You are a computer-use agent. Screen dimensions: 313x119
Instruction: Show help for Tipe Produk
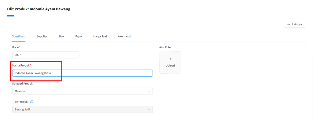pos(31,102)
